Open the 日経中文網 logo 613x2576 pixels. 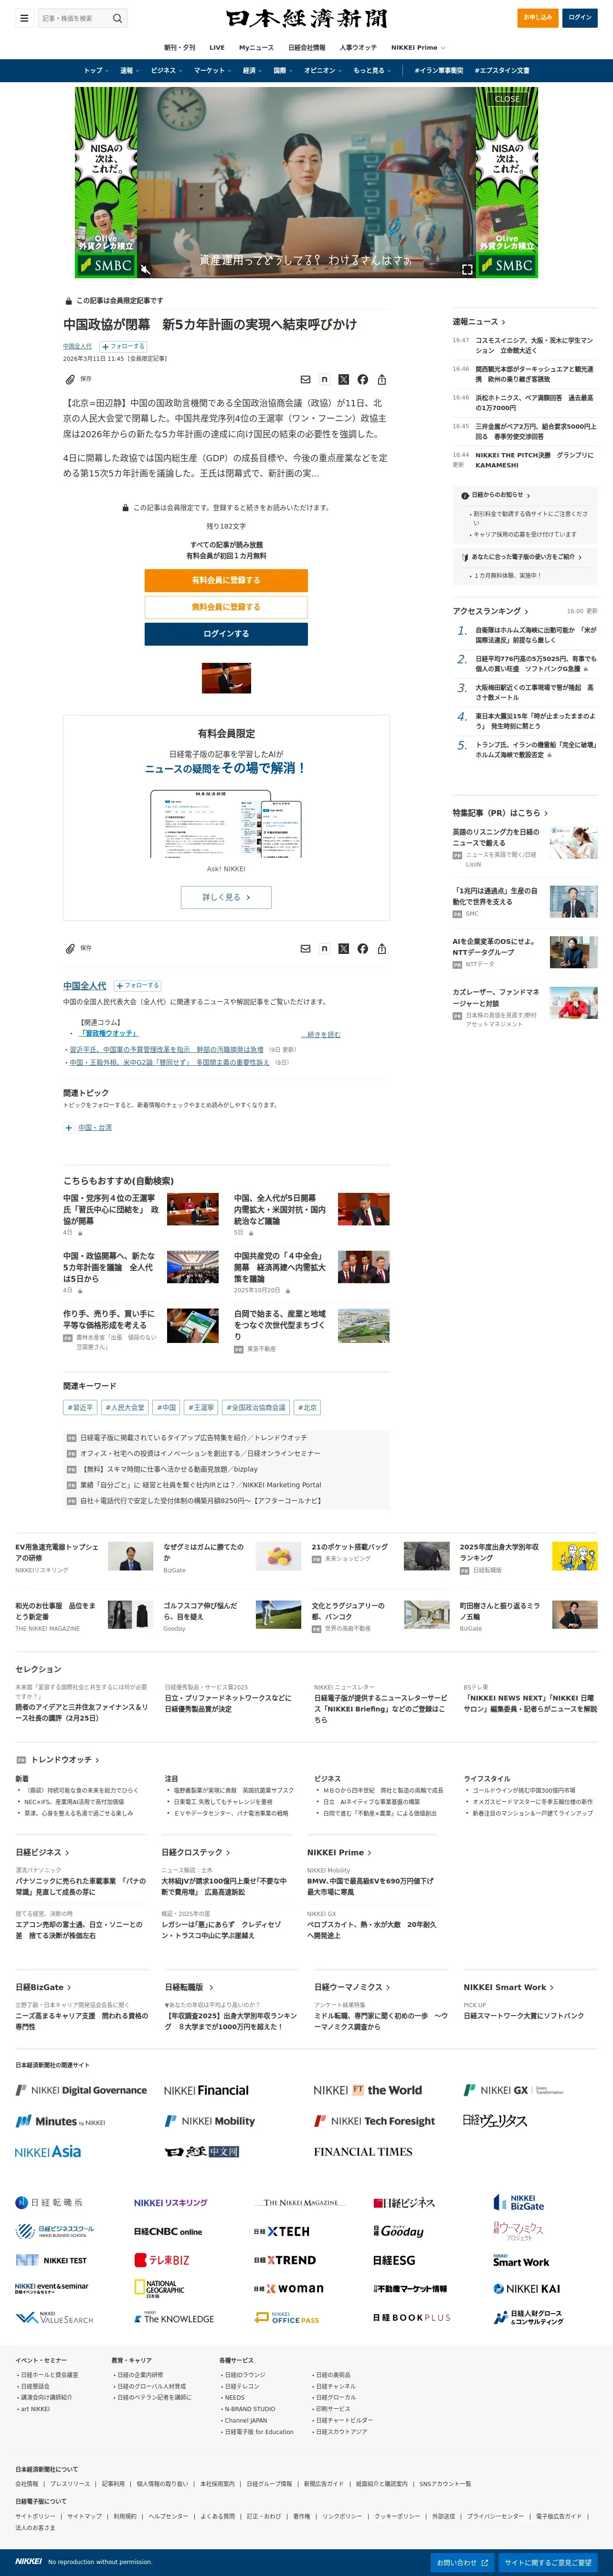click(x=201, y=2151)
